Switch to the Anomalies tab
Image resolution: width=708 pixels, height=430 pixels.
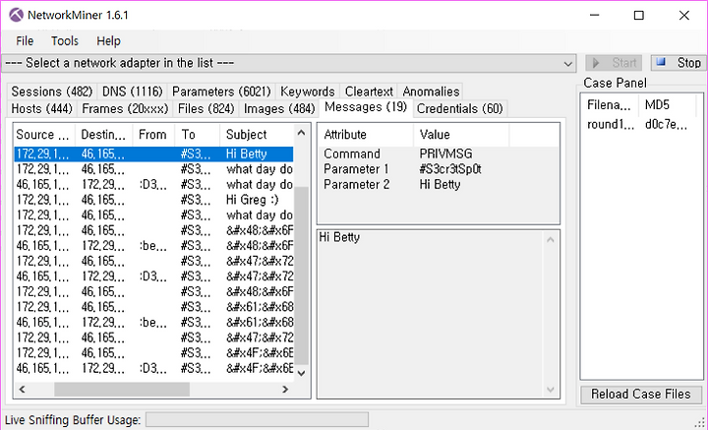pos(431,92)
